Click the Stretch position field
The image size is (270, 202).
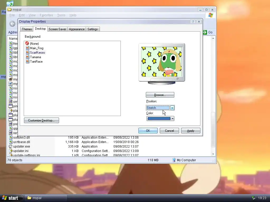158,108
